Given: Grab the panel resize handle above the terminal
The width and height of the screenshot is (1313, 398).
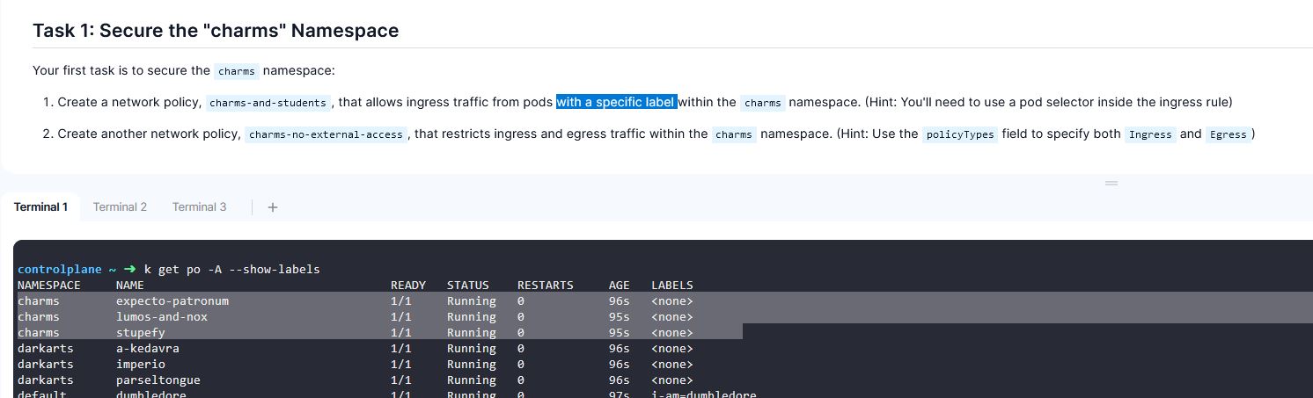Looking at the screenshot, I should point(1111,183).
